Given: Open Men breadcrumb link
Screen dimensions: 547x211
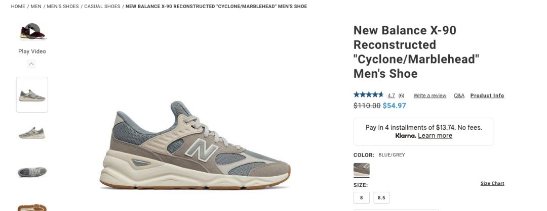Looking at the screenshot, I should click(x=36, y=6).
